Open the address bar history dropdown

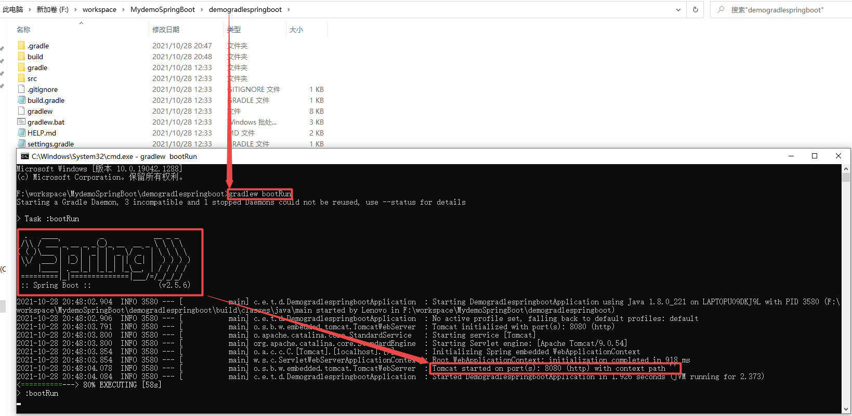tap(678, 9)
